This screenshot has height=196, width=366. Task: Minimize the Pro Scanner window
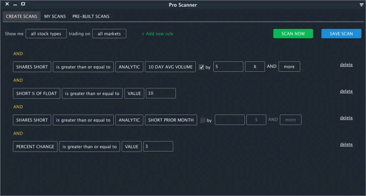pos(15,4)
